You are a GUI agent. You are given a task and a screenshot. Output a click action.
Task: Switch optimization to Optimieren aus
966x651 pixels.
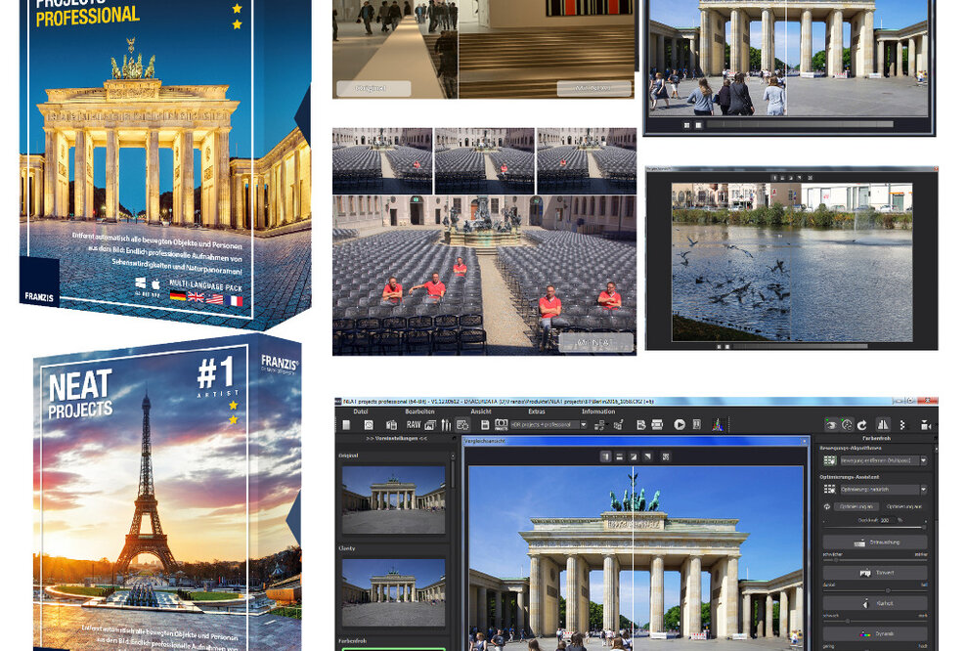point(904,507)
